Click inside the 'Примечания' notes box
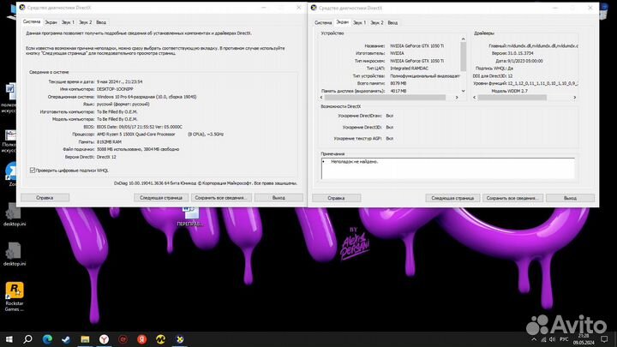This screenshot has height=347, width=617. pos(448,169)
